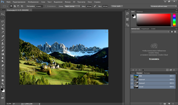178x105 pixels.
Task: Select the Rectangular Marquee tool
Action: pyautogui.click(x=3, y=18)
